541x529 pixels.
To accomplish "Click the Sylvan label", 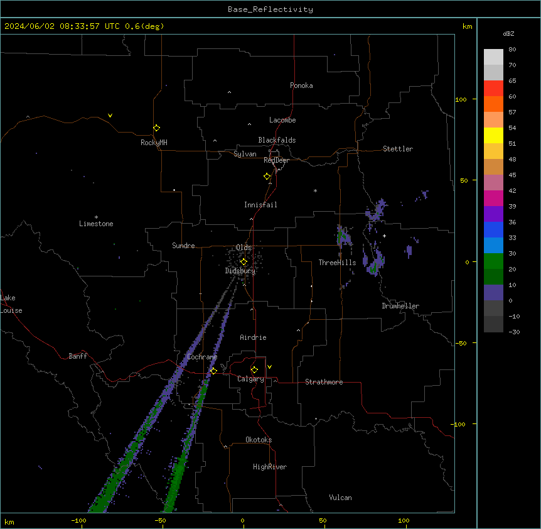I will pos(245,154).
